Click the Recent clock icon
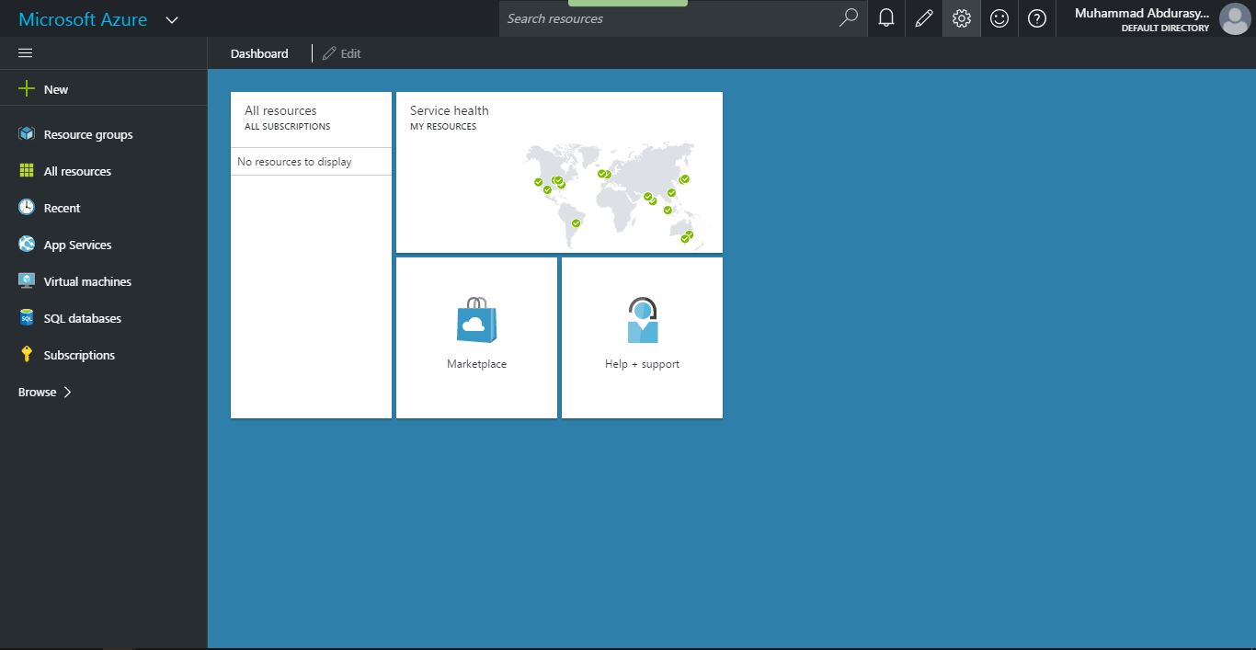1256x650 pixels. [x=27, y=208]
